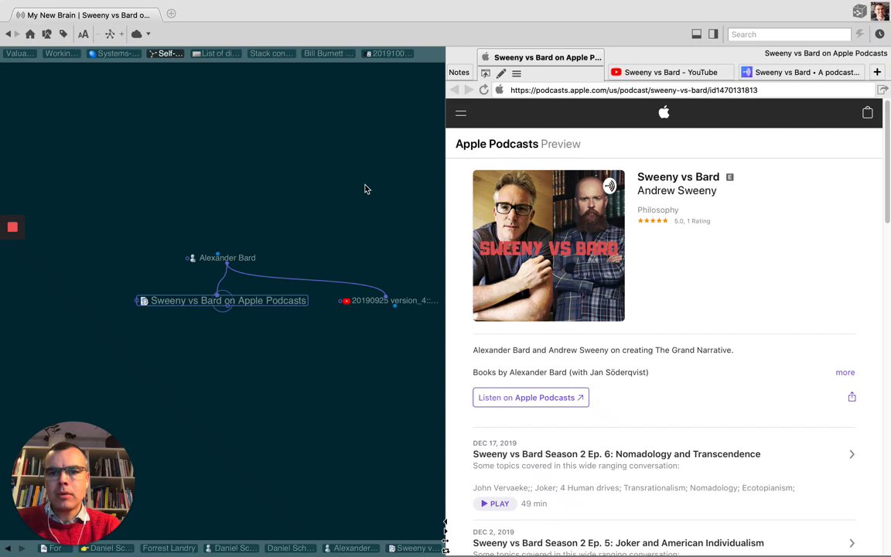
Task: Open the pinned thought Self-...
Action: tap(166, 53)
